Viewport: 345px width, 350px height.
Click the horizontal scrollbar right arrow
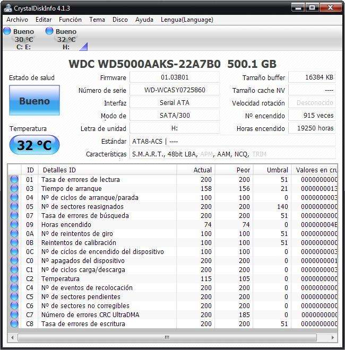pos(333,337)
